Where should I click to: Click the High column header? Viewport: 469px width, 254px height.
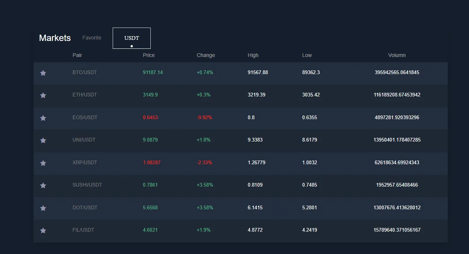(x=253, y=55)
